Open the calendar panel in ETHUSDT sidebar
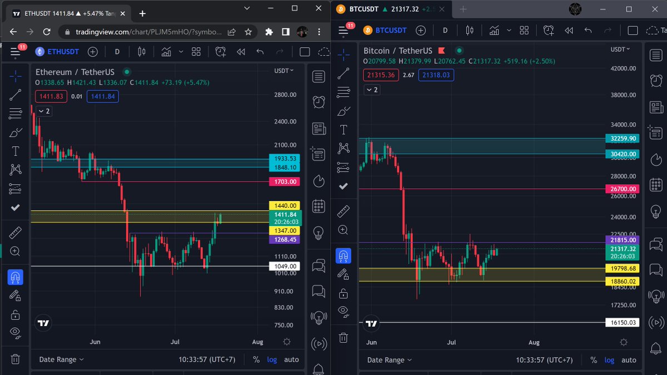The image size is (667, 375). [x=318, y=207]
